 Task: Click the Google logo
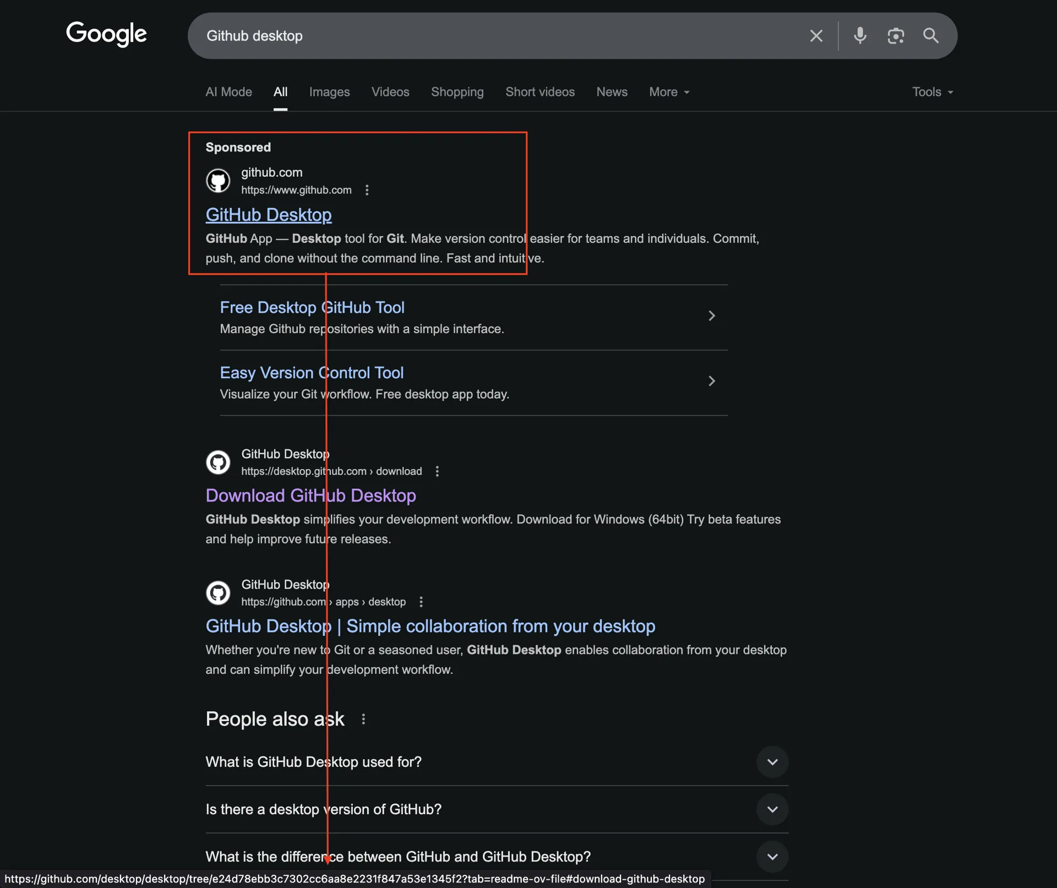tap(106, 34)
